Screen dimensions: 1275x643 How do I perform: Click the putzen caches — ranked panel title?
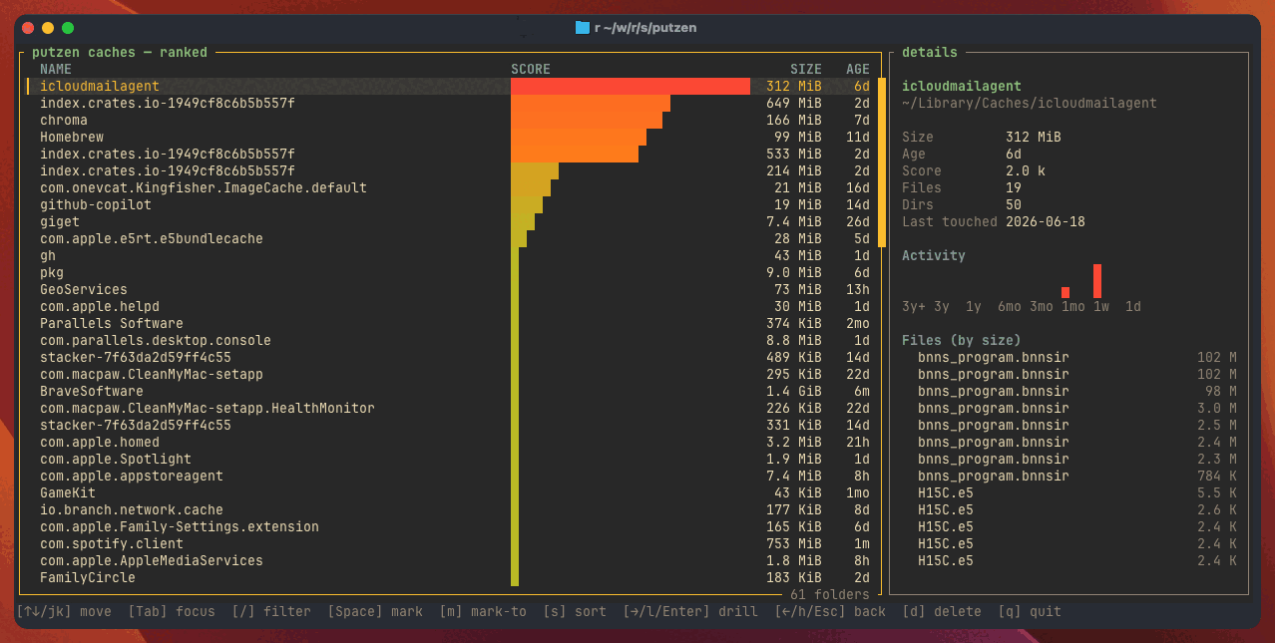[120, 53]
